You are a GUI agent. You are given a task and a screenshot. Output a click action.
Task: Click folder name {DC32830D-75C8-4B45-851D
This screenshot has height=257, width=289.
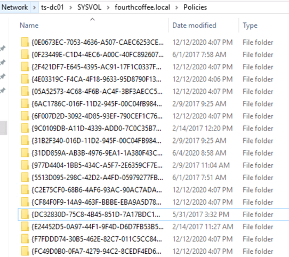point(96,214)
